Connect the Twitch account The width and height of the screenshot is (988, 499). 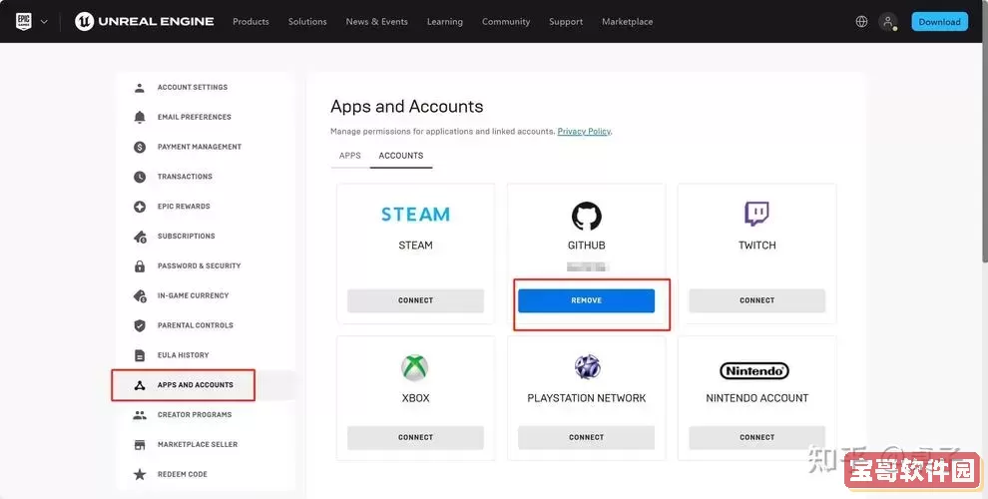[756, 300]
